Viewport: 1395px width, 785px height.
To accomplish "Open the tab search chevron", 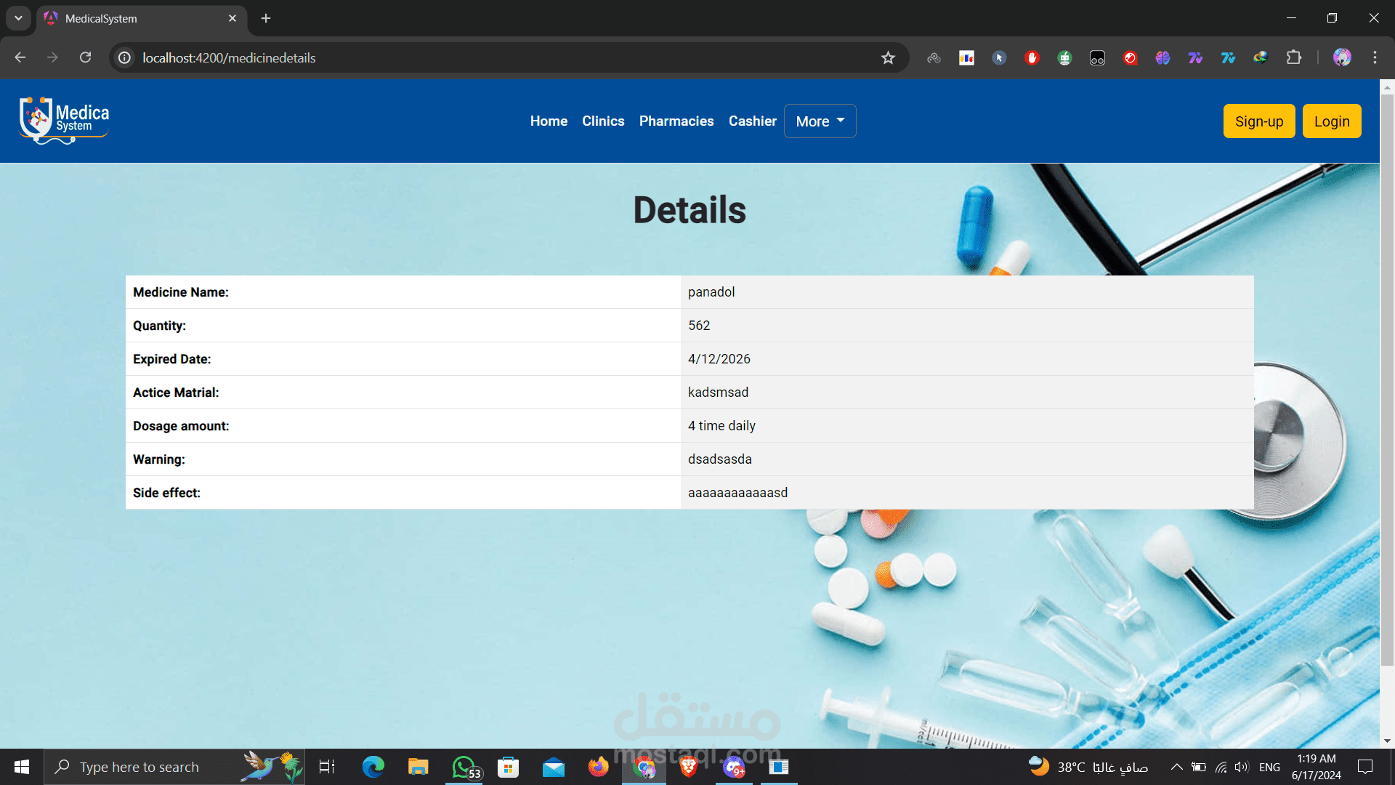I will (18, 18).
